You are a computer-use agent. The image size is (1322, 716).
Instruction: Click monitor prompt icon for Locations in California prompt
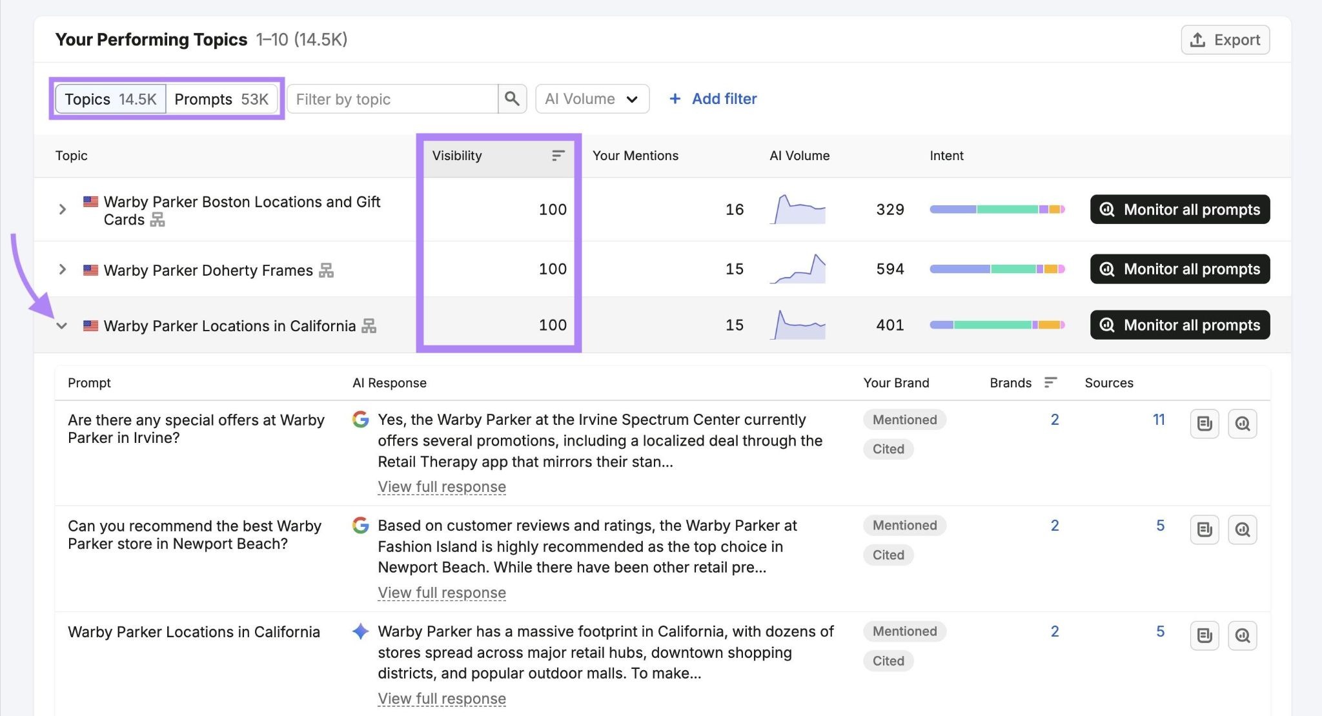click(1243, 636)
